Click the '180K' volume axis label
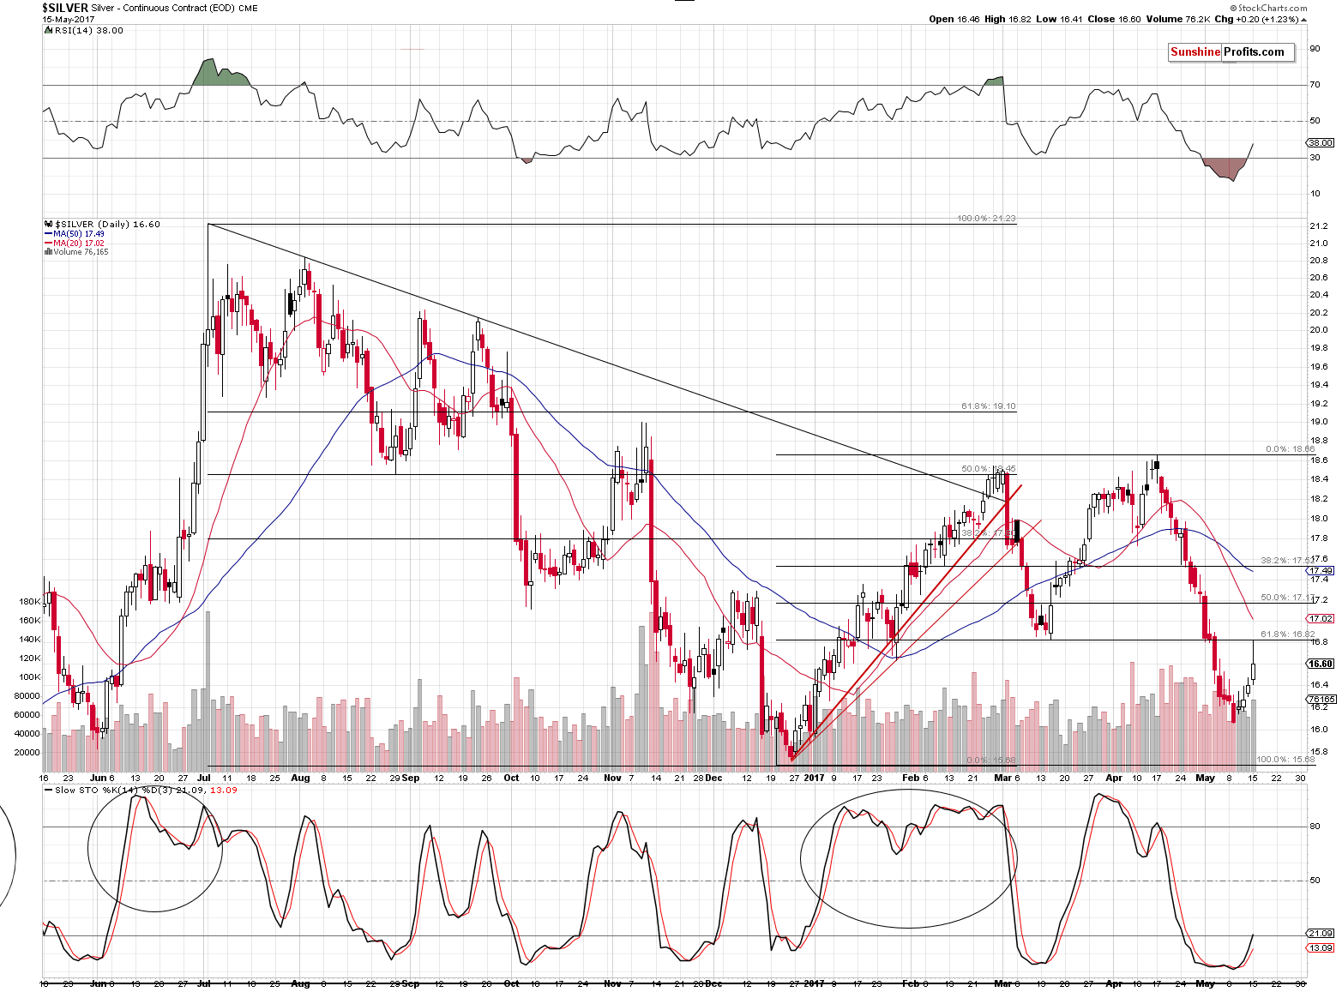The width and height of the screenshot is (1342, 992). (29, 602)
